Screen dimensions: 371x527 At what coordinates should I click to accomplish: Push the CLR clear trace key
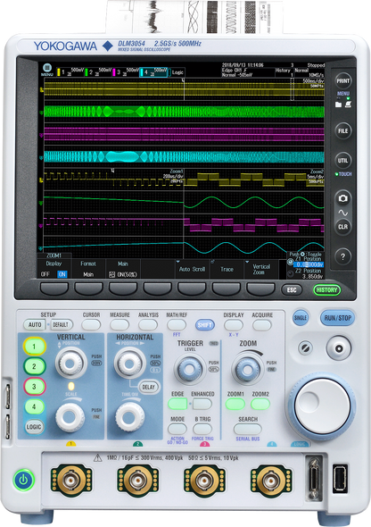tap(342, 227)
